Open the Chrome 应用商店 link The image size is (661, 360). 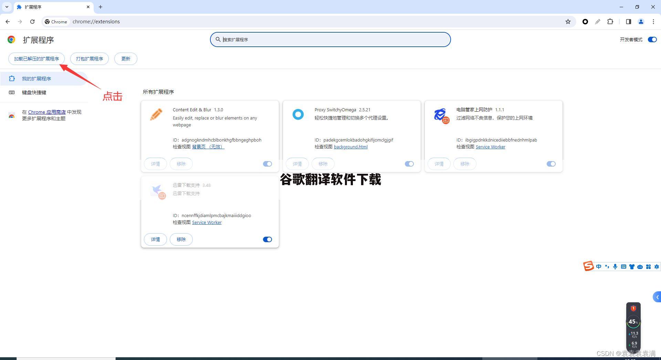tap(47, 112)
